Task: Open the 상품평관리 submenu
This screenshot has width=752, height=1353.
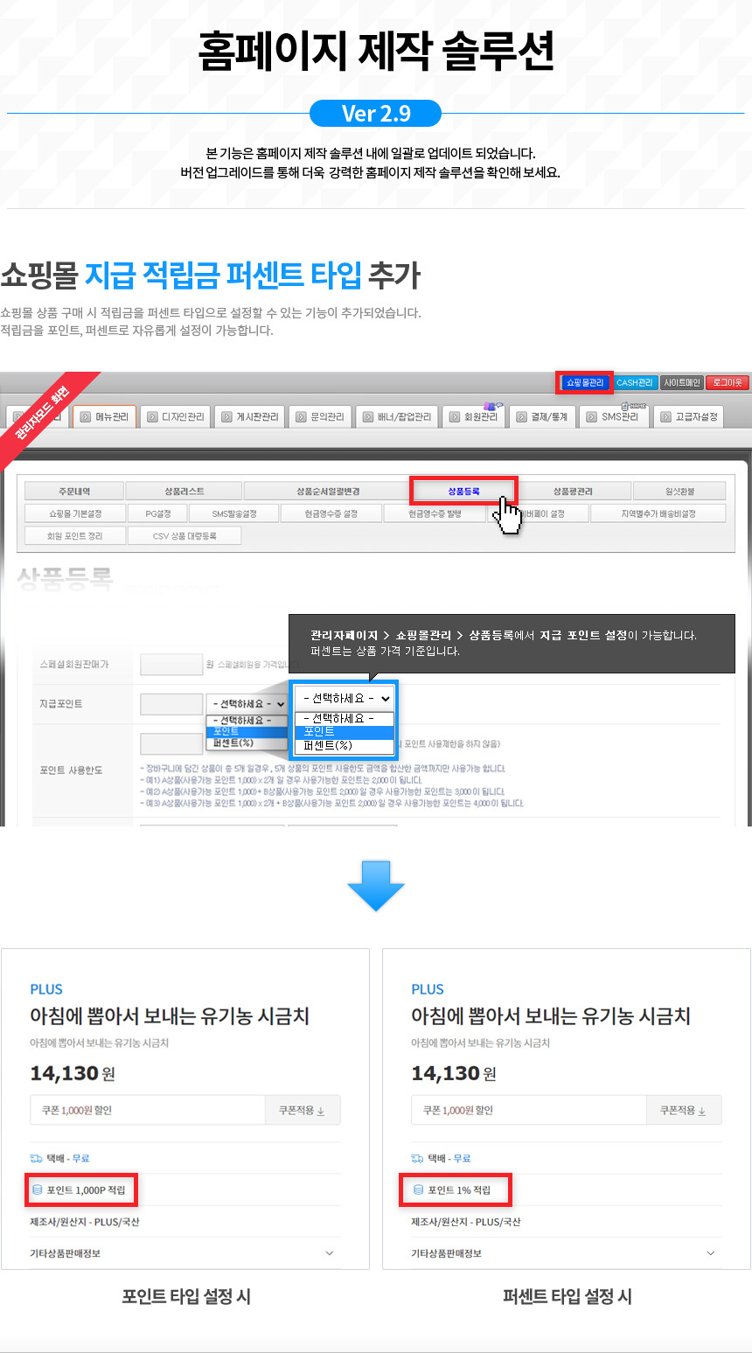Action: tap(573, 492)
